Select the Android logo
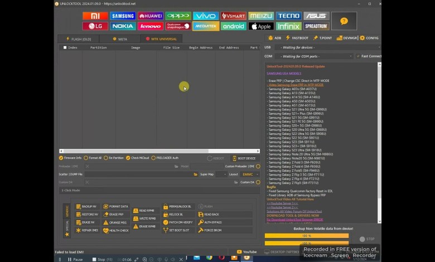The height and width of the screenshot is (262, 435). point(233,26)
